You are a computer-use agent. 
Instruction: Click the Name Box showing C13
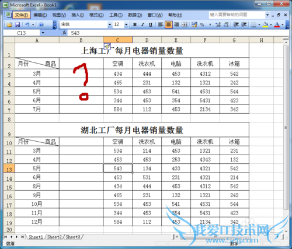click(x=22, y=33)
